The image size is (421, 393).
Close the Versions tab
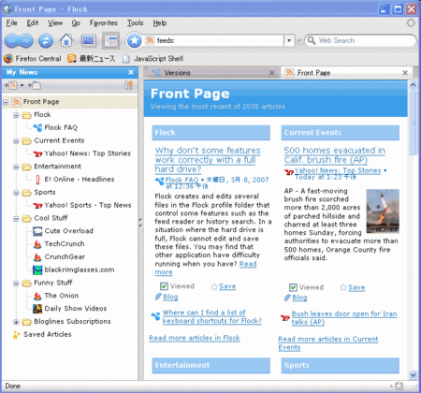272,73
